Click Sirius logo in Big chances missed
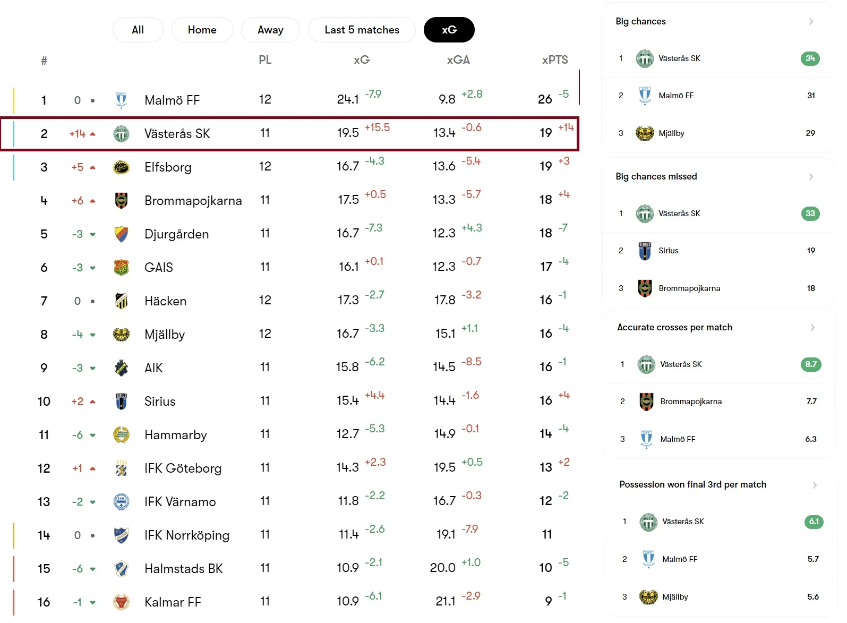 [645, 251]
